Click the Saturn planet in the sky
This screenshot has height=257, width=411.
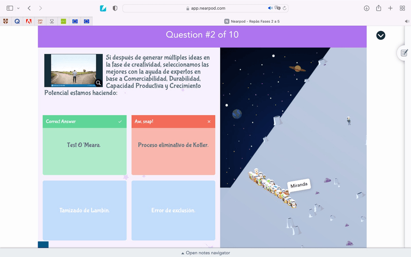click(298, 68)
